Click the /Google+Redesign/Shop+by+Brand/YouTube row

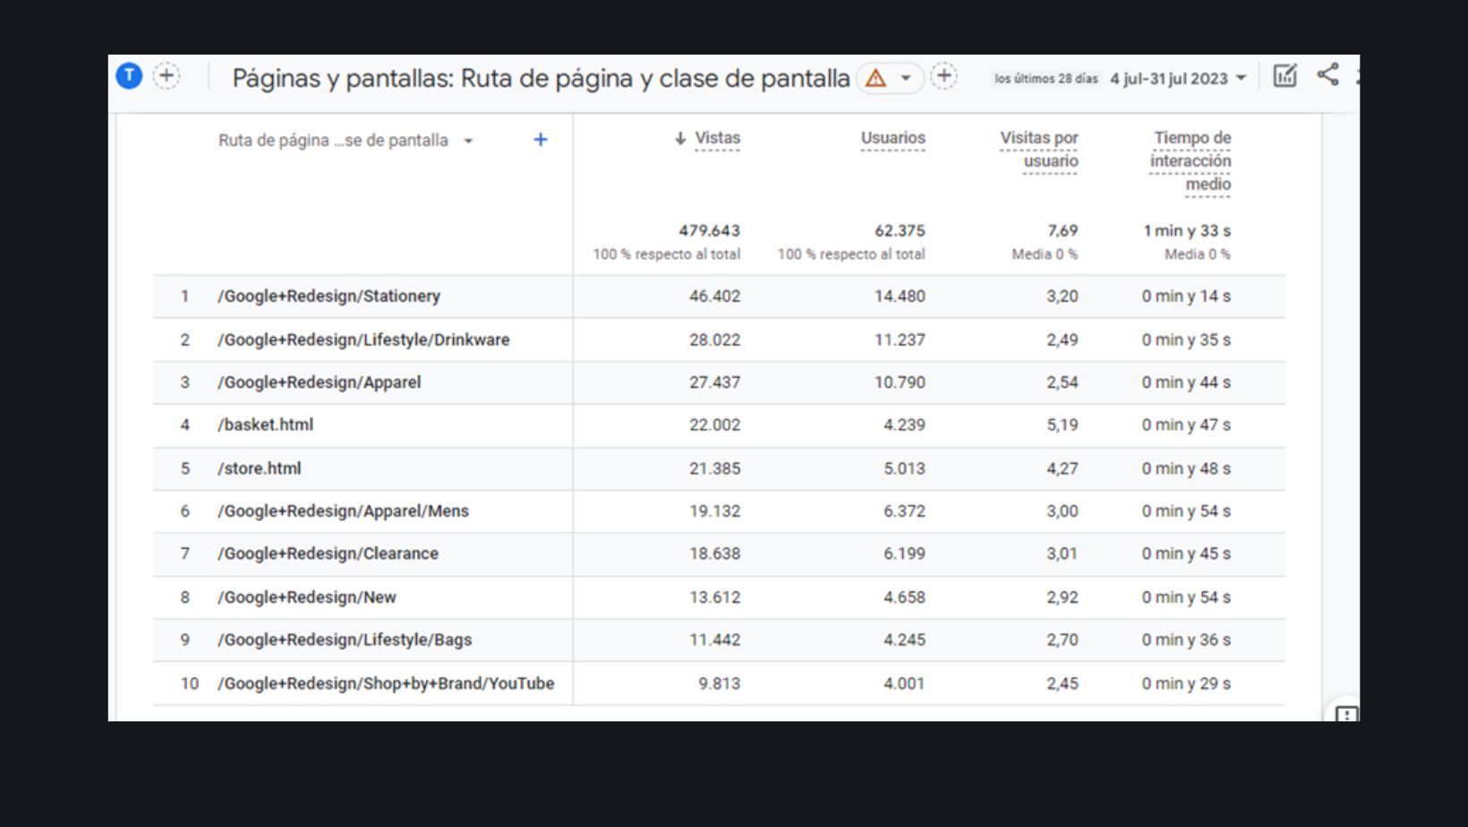coord(386,684)
